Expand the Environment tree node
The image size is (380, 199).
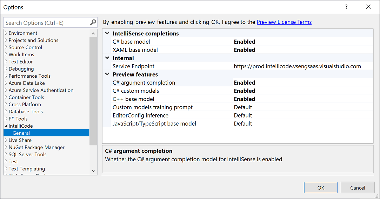tap(6, 33)
